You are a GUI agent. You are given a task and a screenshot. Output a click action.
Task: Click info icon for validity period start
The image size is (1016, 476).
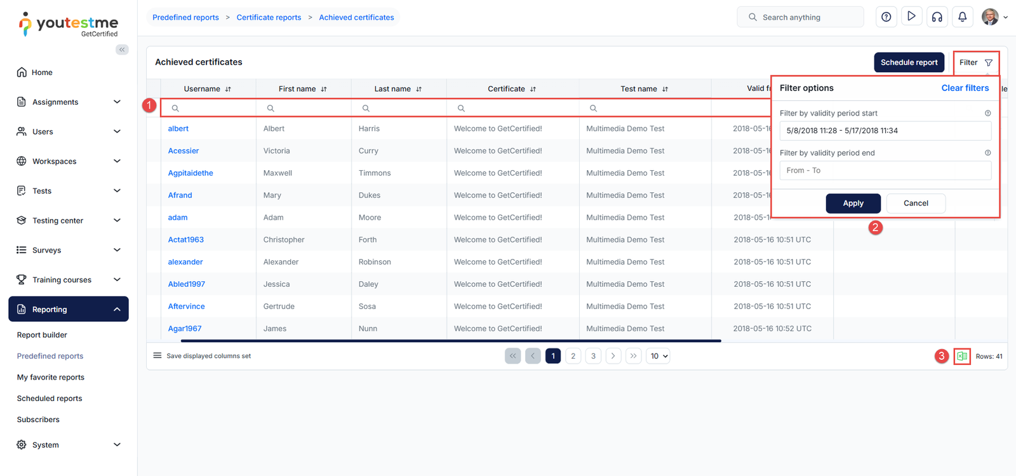pyautogui.click(x=987, y=113)
